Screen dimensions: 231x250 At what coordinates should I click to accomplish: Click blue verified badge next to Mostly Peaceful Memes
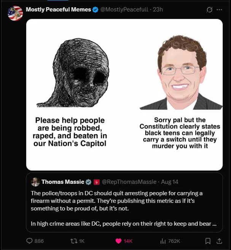click(96, 10)
